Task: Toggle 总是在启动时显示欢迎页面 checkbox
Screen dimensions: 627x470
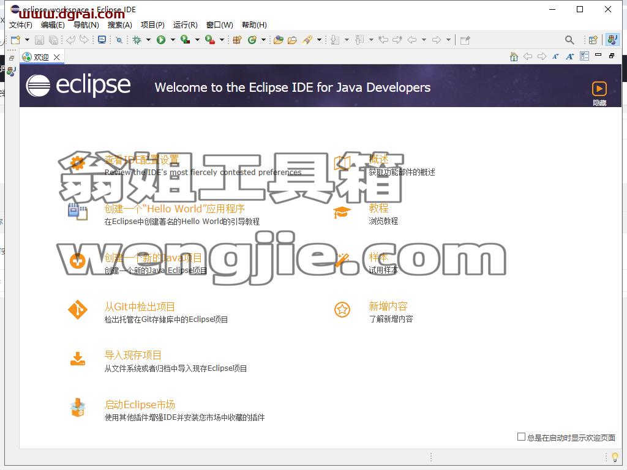Action: pos(521,437)
